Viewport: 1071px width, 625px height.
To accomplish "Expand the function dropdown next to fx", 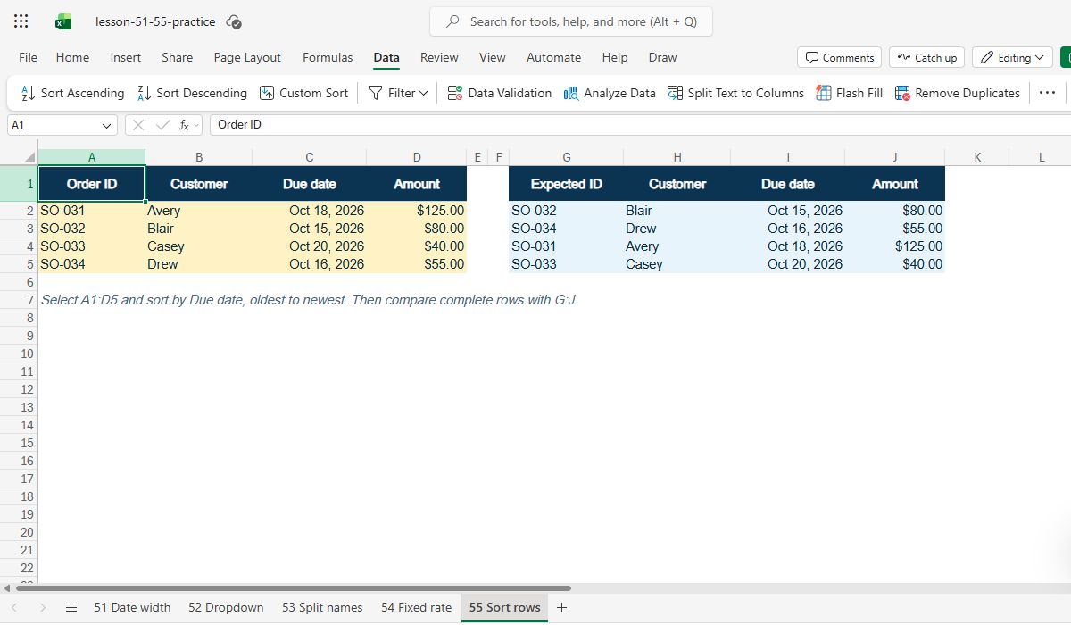I will pyautogui.click(x=196, y=125).
